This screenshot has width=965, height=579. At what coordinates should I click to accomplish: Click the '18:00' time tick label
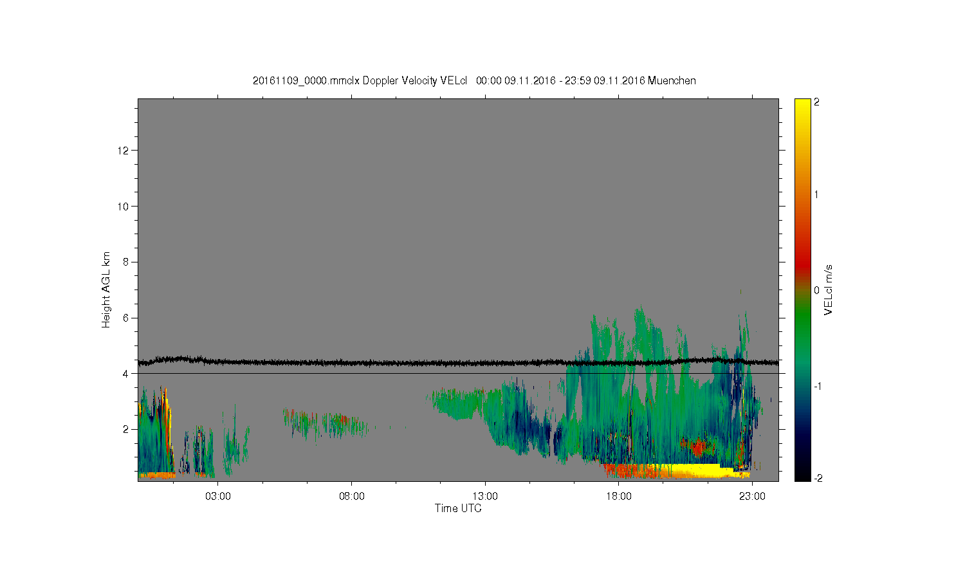tap(618, 496)
